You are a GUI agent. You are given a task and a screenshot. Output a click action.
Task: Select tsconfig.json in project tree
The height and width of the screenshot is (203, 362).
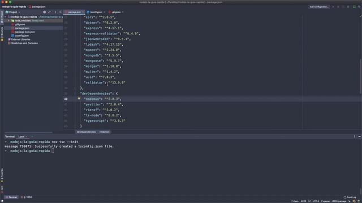tap(21, 36)
